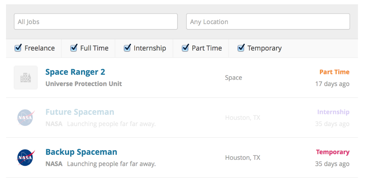The width and height of the screenshot is (366, 181).
Task: Click Houston, TX on Backup Spaceman row
Action: (242, 158)
